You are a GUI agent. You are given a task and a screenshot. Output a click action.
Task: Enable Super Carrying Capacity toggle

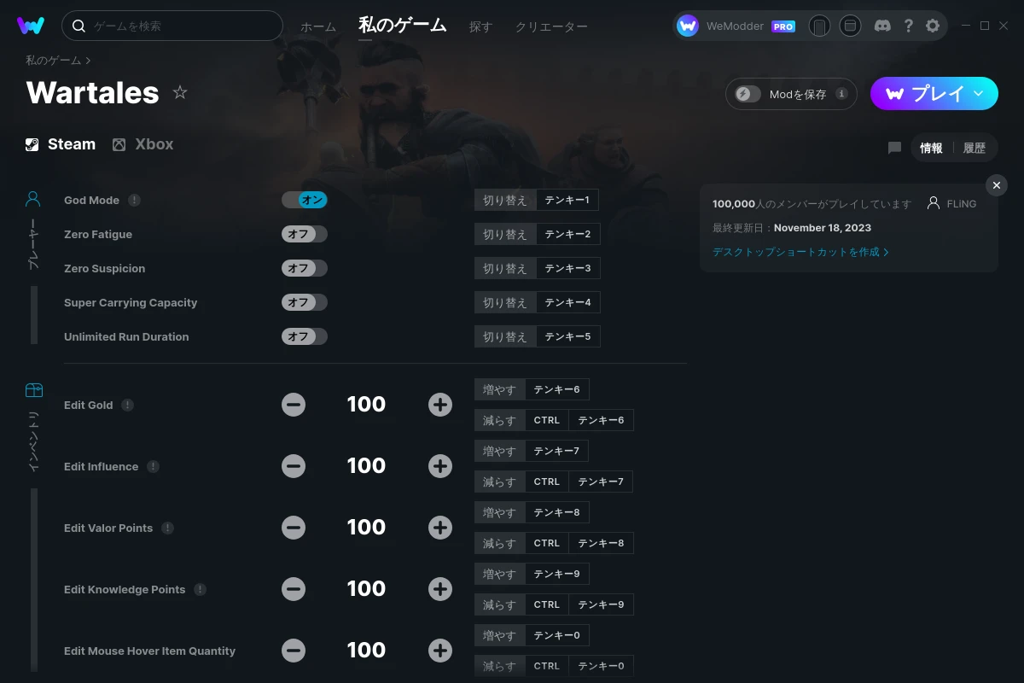coord(305,302)
